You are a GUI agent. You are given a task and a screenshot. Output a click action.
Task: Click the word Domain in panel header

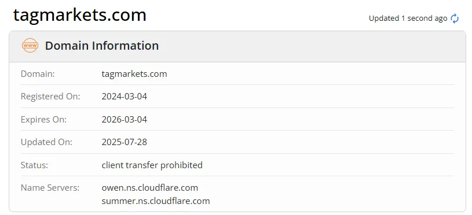pyautogui.click(x=67, y=46)
